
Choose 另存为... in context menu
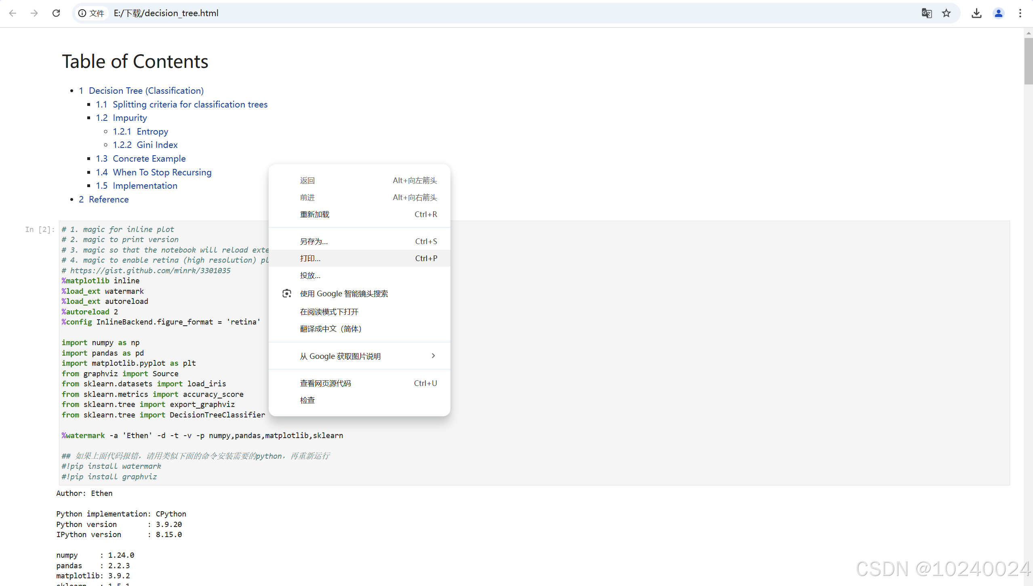pyautogui.click(x=313, y=241)
